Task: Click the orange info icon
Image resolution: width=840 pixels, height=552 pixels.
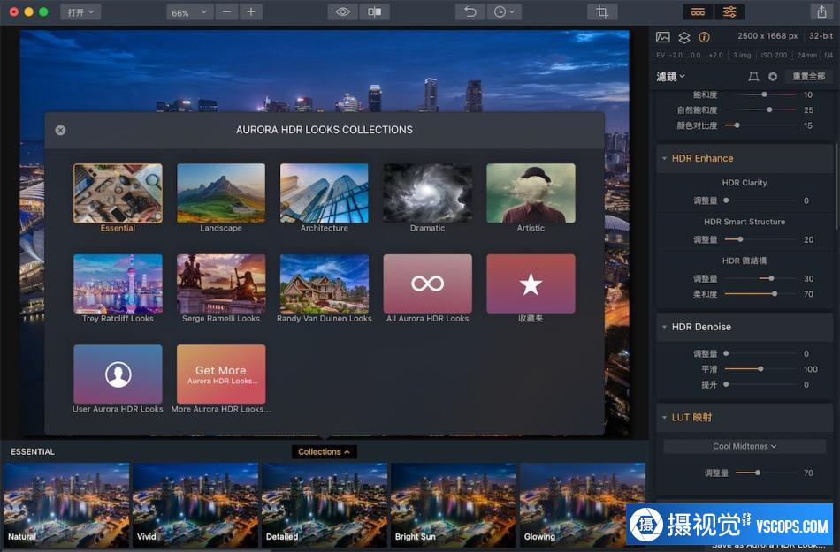Action: [x=705, y=37]
